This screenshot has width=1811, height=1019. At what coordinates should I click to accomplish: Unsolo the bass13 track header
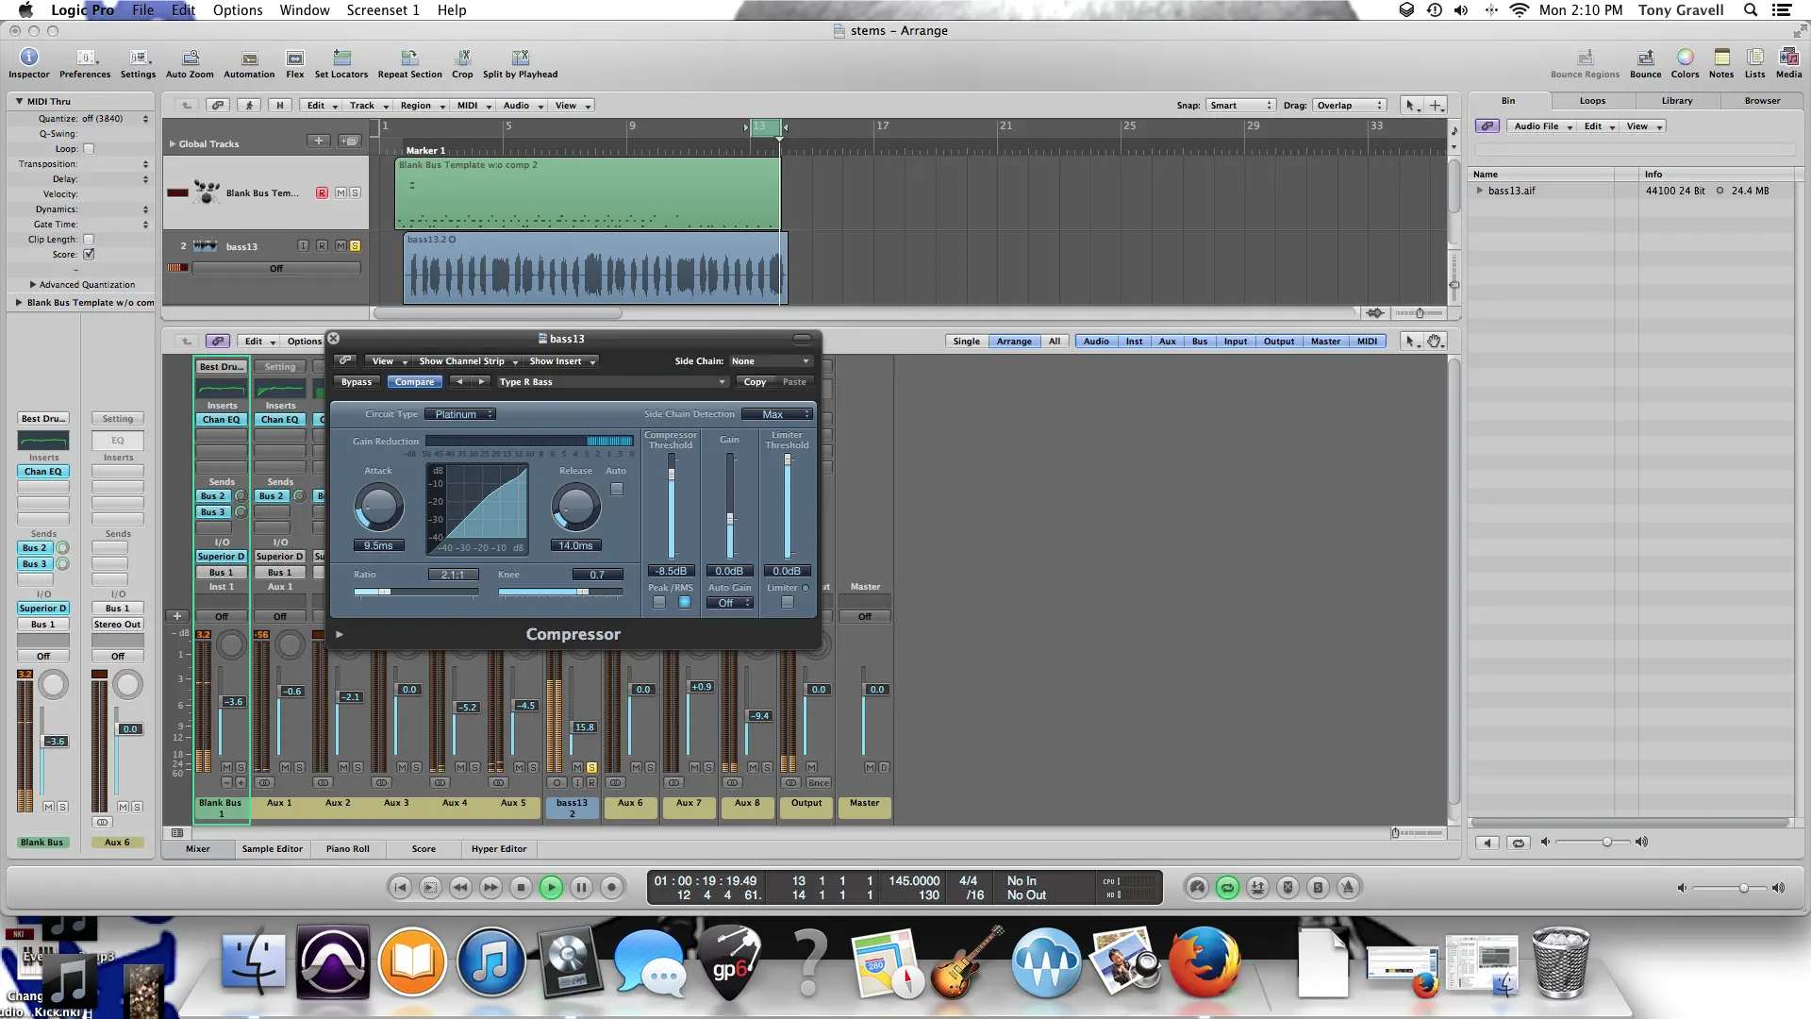click(355, 245)
